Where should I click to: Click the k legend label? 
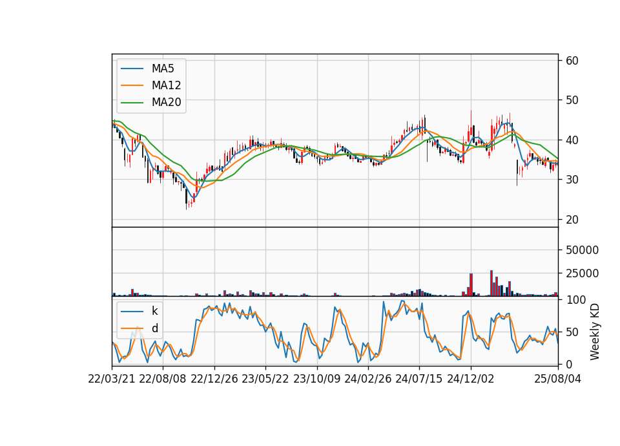tap(154, 311)
